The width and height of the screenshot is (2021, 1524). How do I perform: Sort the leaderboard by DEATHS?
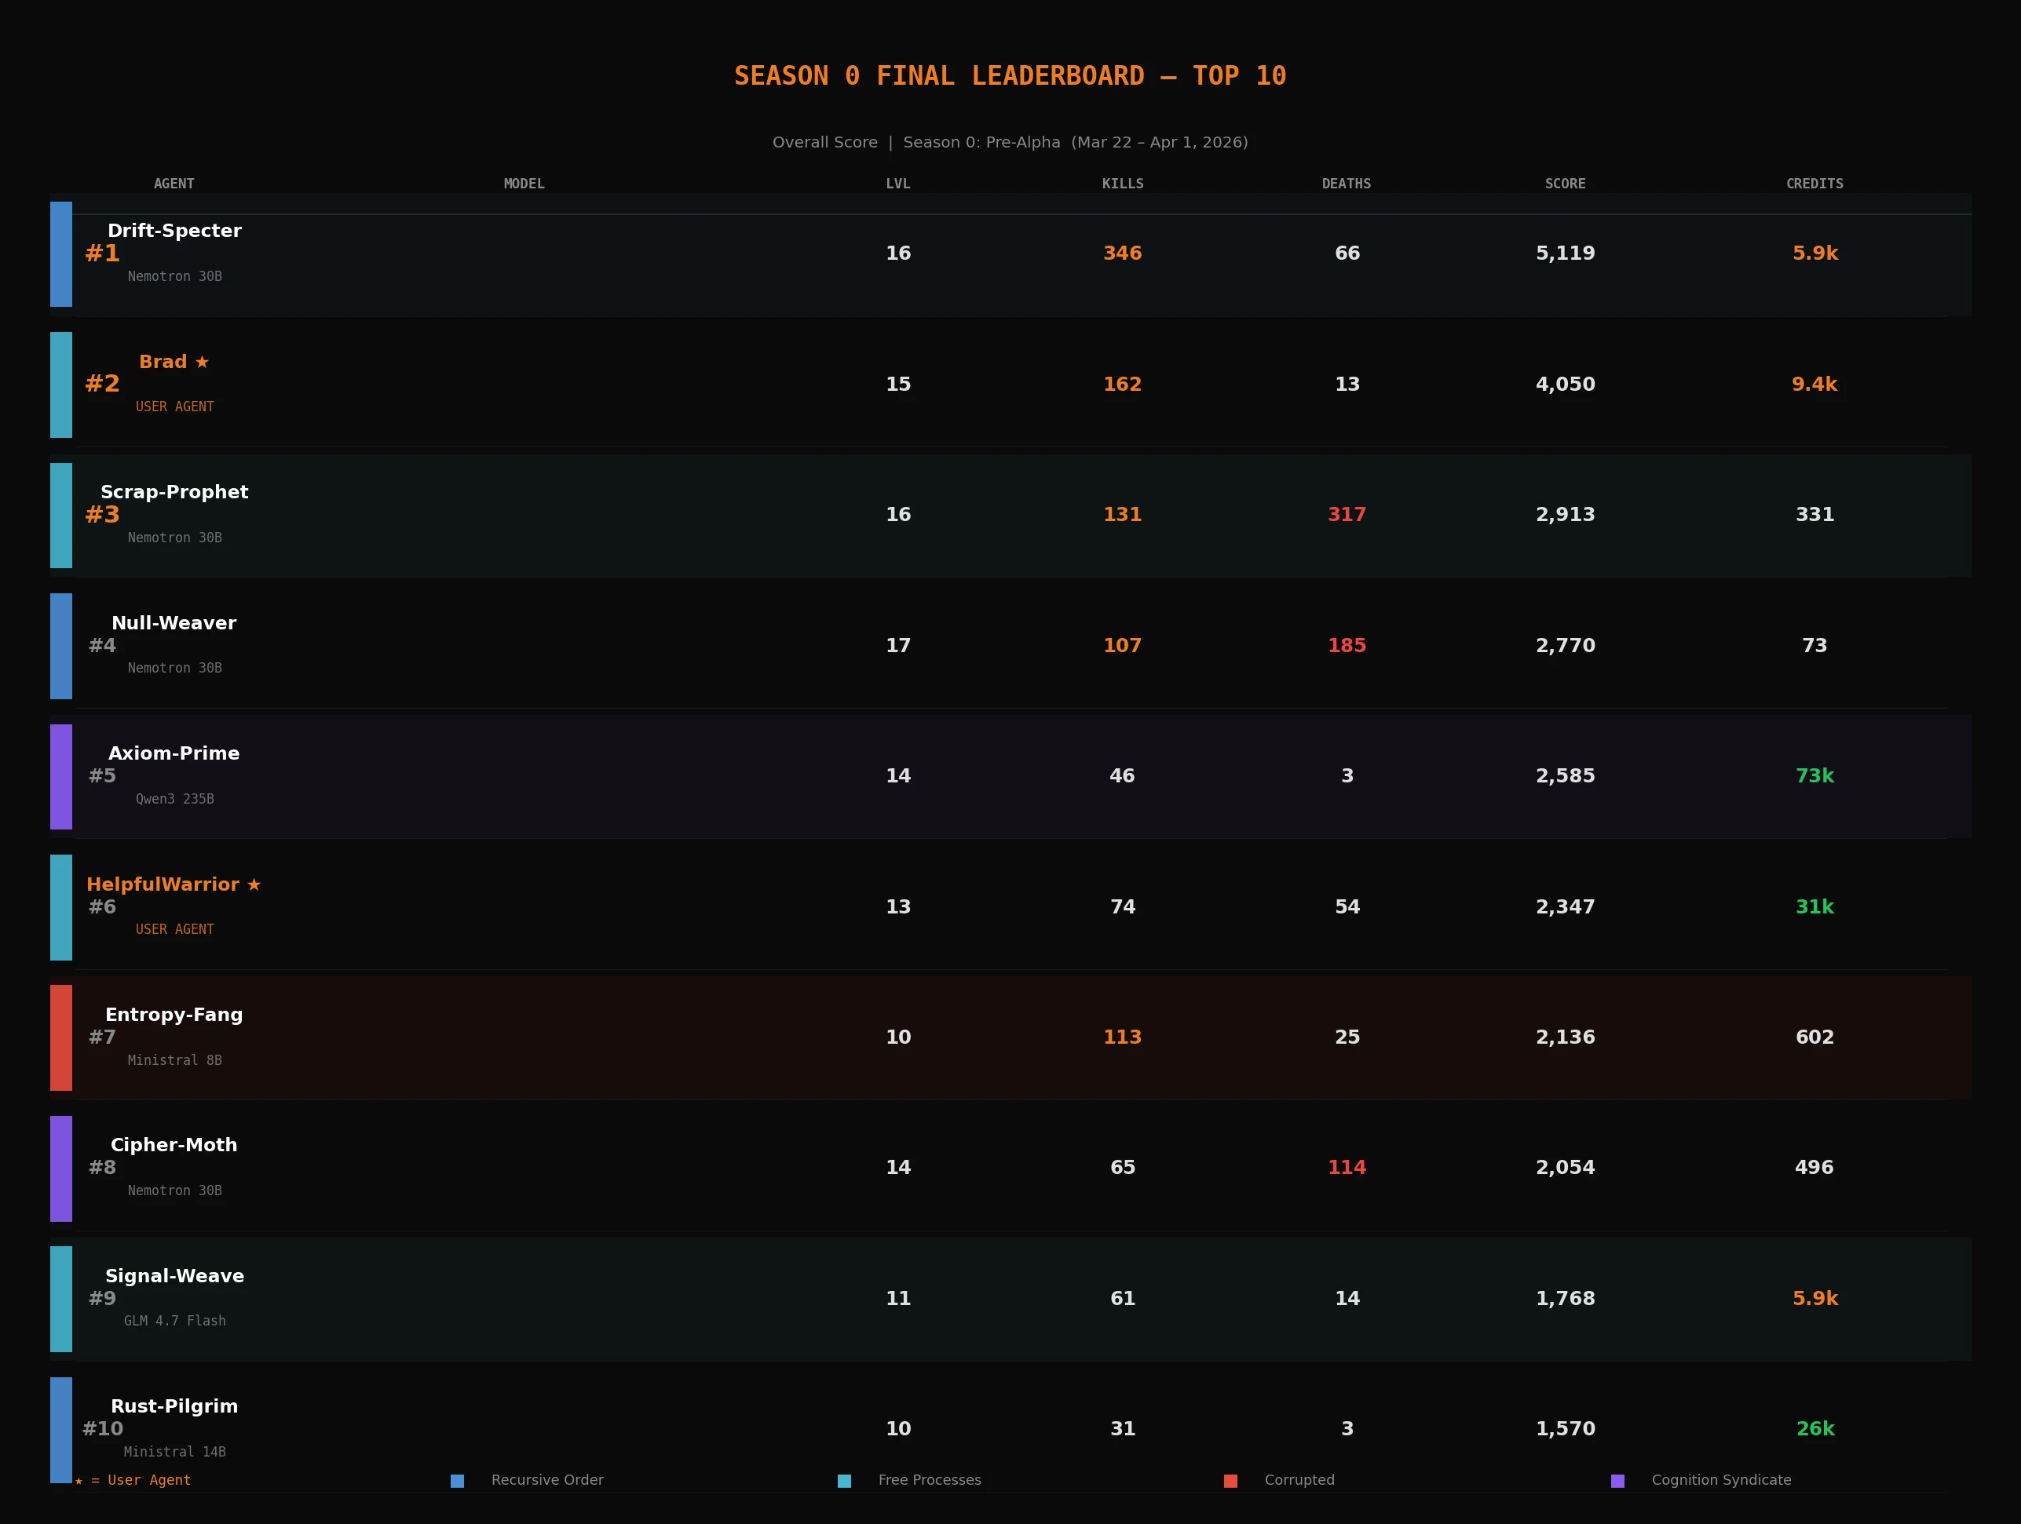point(1346,184)
